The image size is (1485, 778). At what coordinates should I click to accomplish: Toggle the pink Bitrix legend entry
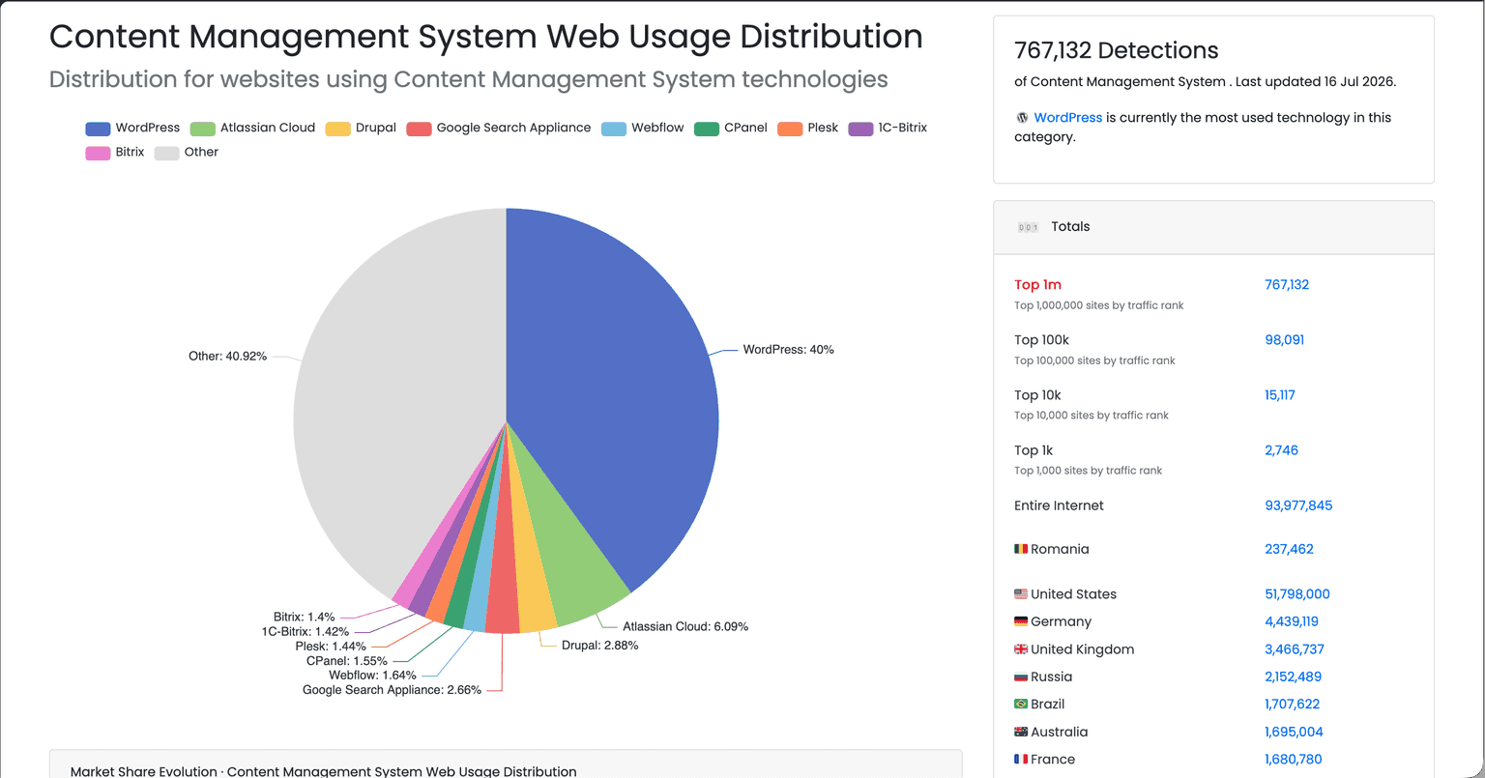coord(115,152)
